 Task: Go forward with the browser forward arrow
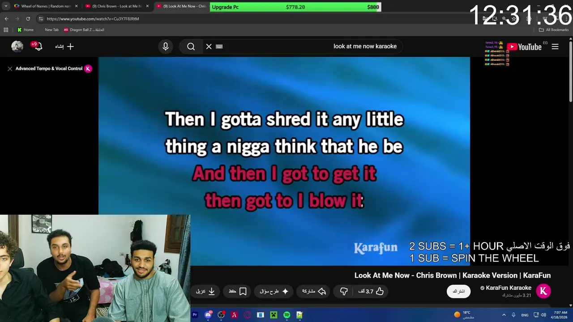click(17, 19)
